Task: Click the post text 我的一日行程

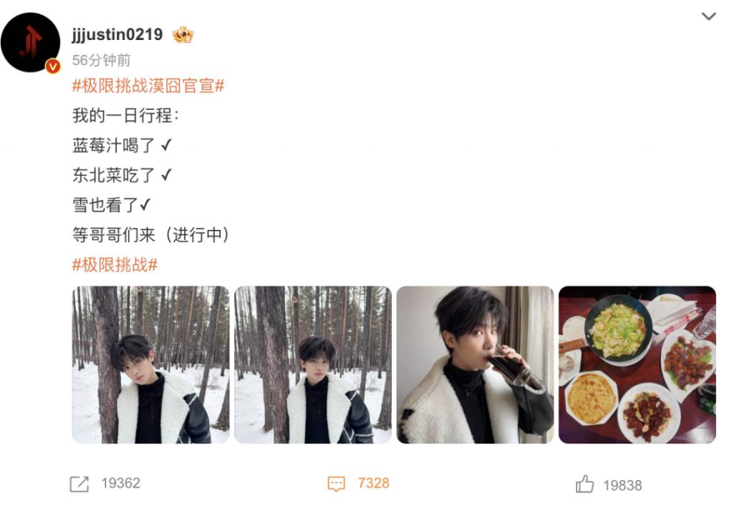Action: [x=126, y=115]
